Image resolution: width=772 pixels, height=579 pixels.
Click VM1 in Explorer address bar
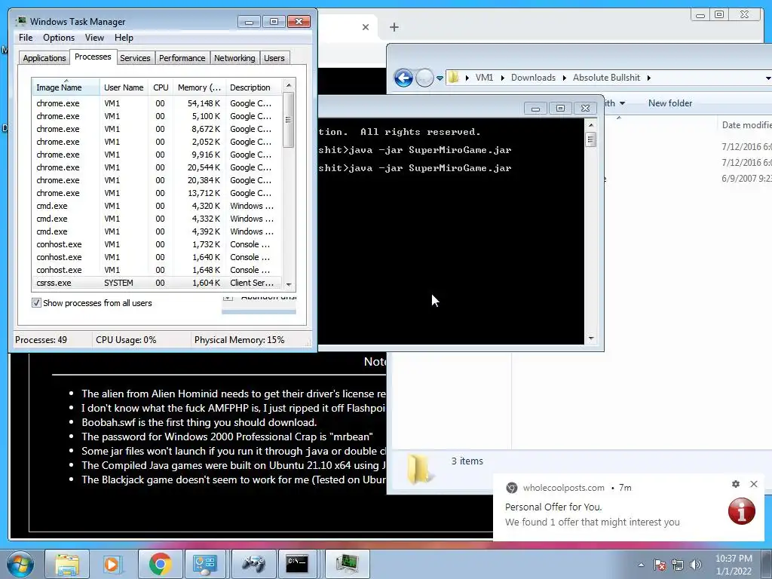tap(484, 78)
